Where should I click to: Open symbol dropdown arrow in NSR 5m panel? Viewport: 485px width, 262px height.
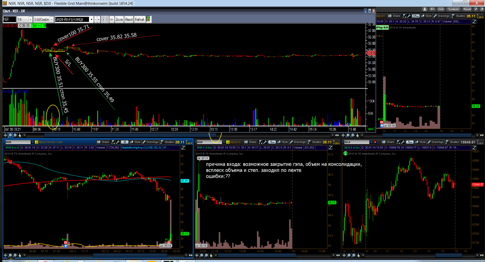pyautogui.click(x=224, y=142)
